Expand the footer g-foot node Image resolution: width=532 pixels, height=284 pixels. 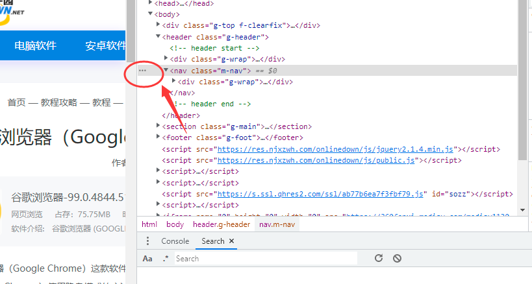(158, 137)
